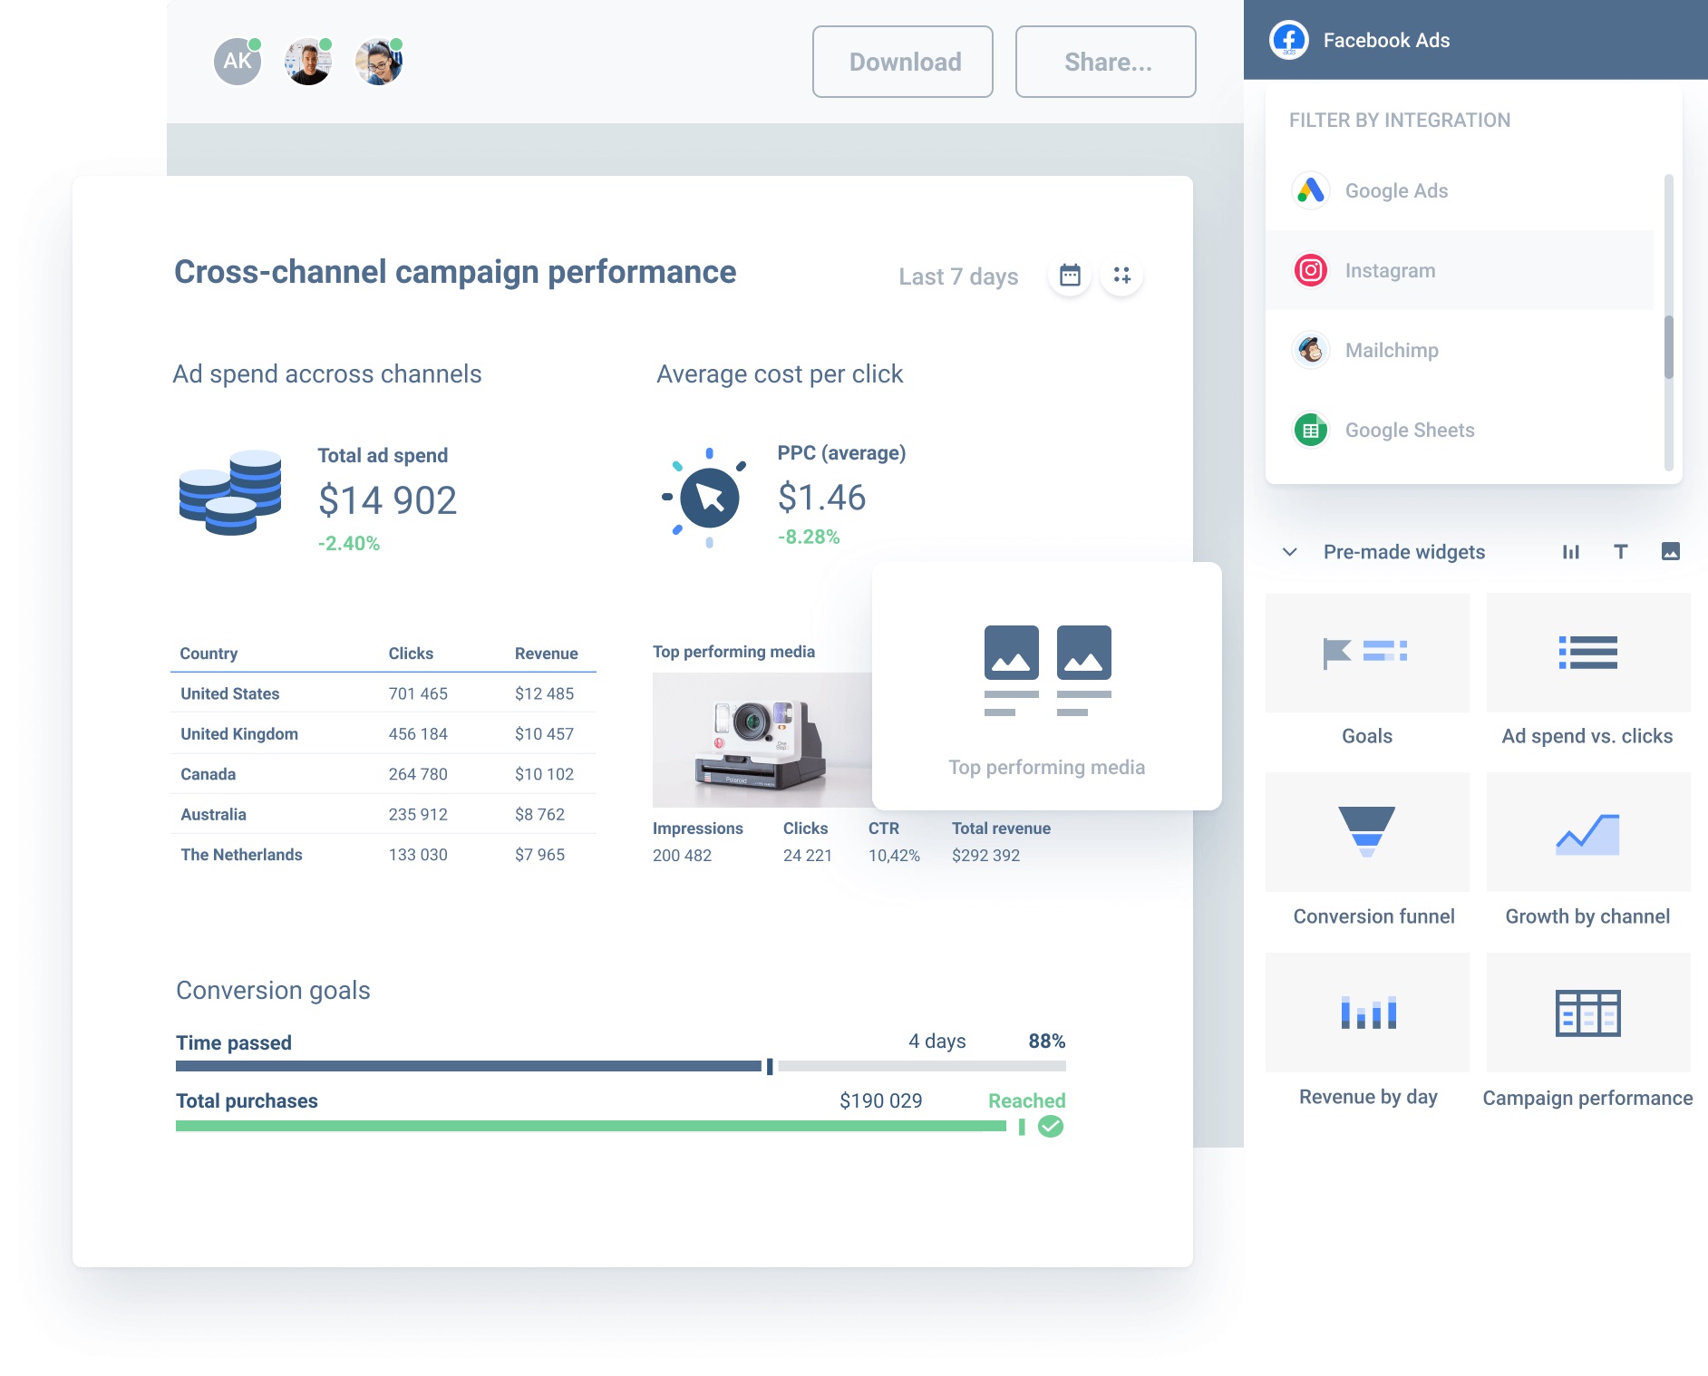The image size is (1708, 1376).
Task: Click the $292 392 total revenue value
Action: click(985, 856)
